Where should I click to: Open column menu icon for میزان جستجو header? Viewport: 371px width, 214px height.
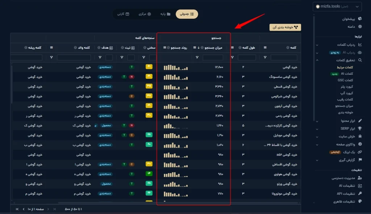point(195,48)
